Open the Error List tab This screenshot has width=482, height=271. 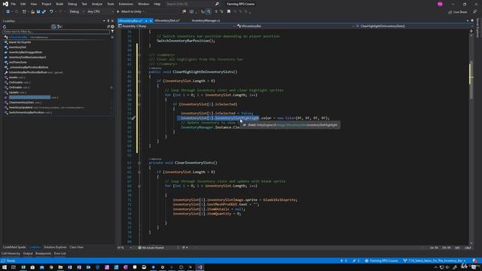coord(60,254)
